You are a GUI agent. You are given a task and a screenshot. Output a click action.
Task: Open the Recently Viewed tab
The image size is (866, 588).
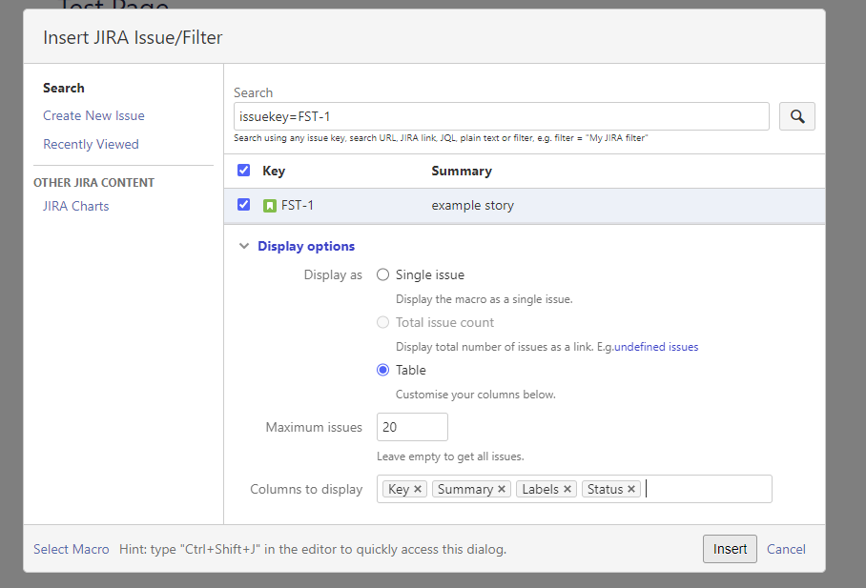(x=92, y=144)
